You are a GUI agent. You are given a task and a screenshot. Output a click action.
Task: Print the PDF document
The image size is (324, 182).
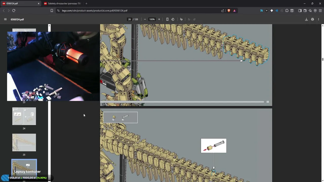(x=312, y=19)
